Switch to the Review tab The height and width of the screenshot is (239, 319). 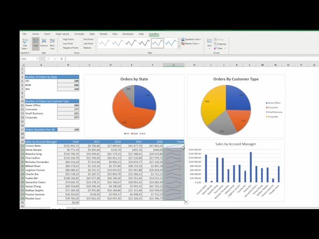click(103, 34)
